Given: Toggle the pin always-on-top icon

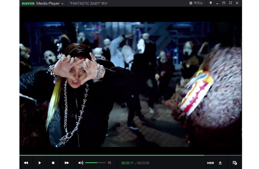Looking at the screenshot, I should (211, 3).
